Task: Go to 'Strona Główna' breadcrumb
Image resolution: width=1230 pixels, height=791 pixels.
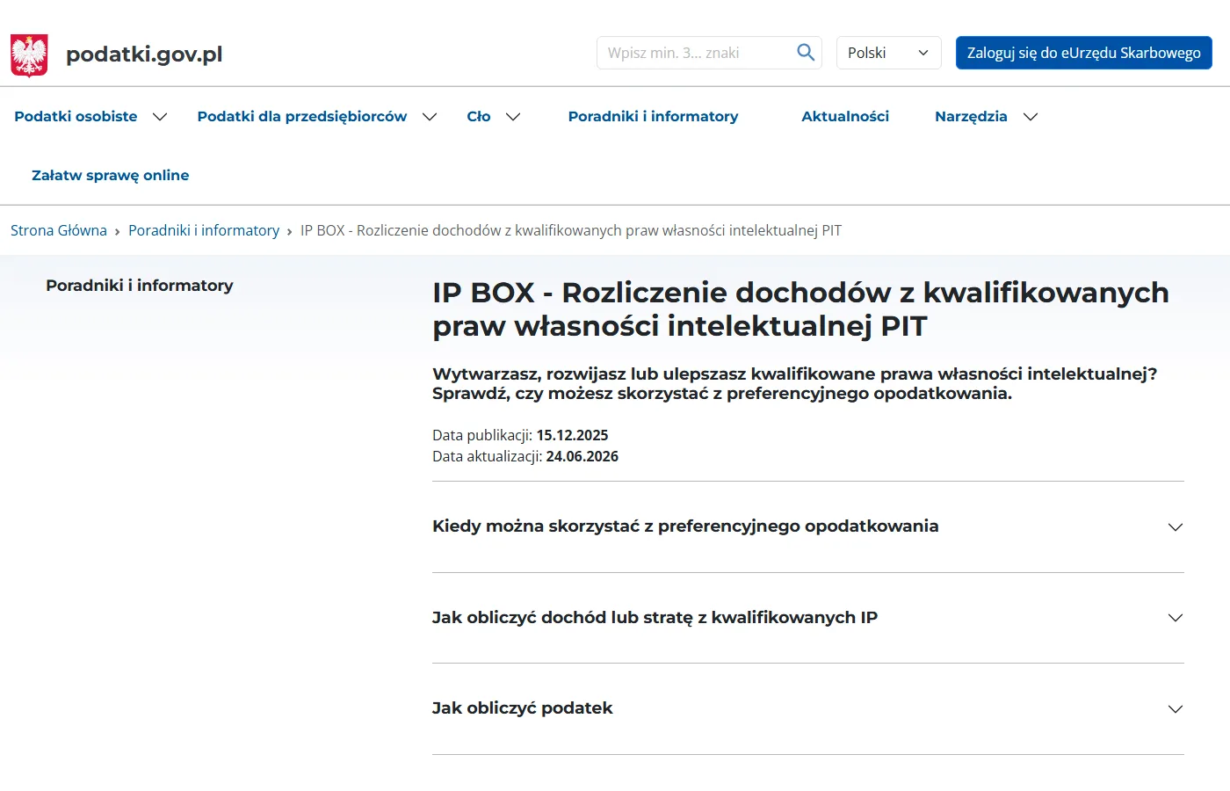Action: tap(59, 230)
